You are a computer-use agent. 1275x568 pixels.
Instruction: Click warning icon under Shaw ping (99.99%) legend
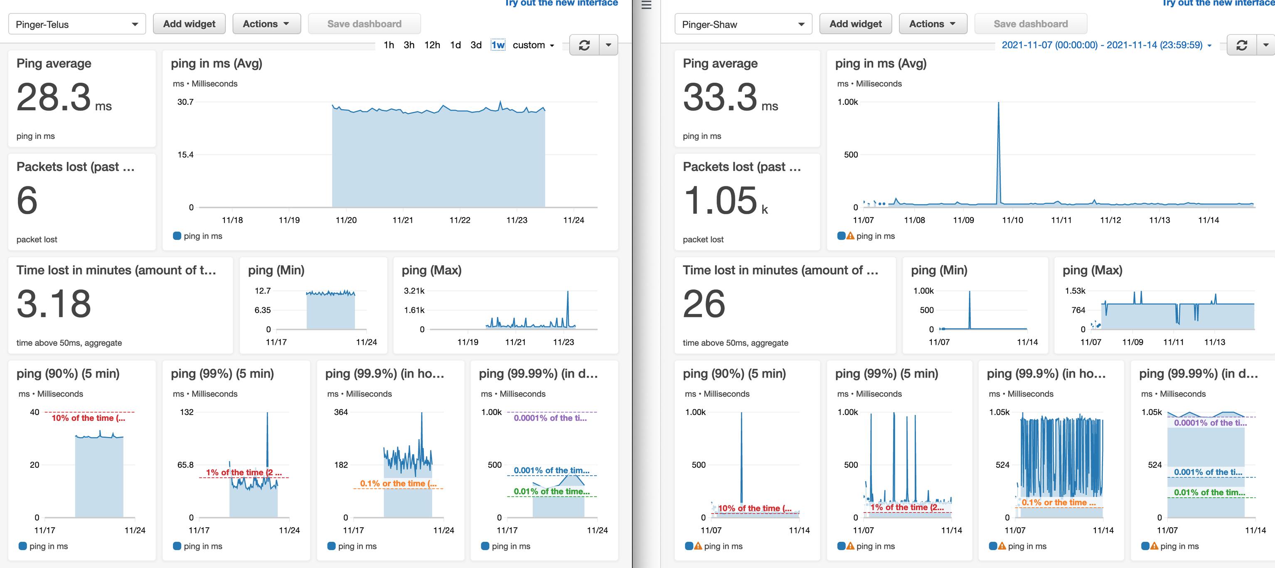click(x=1154, y=546)
